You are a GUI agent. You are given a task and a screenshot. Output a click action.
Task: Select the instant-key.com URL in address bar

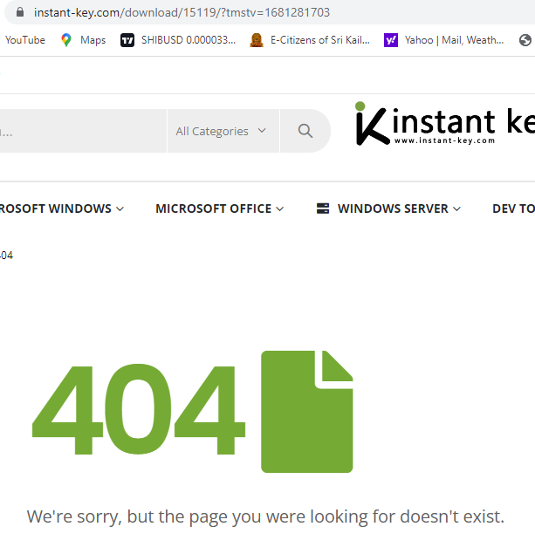pyautogui.click(x=182, y=13)
